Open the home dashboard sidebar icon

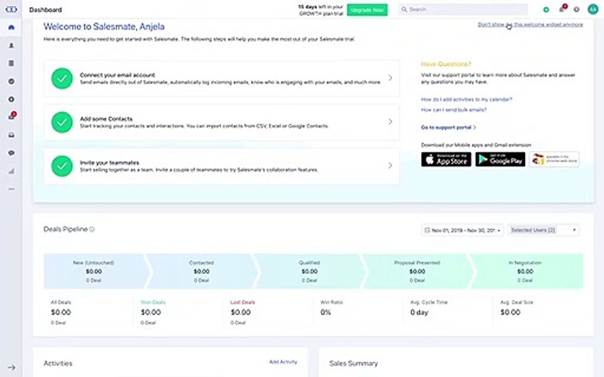pos(11,27)
